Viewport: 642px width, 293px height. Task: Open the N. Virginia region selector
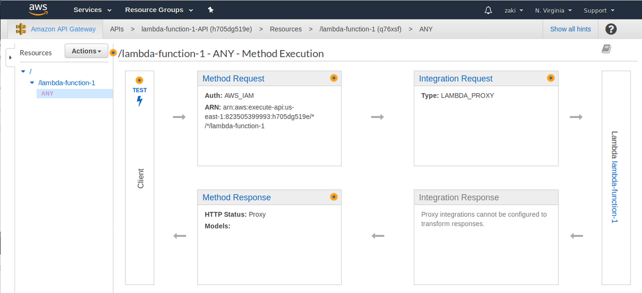click(552, 10)
